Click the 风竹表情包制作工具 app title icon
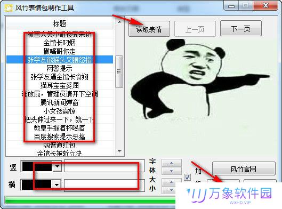 pyautogui.click(x=9, y=8)
